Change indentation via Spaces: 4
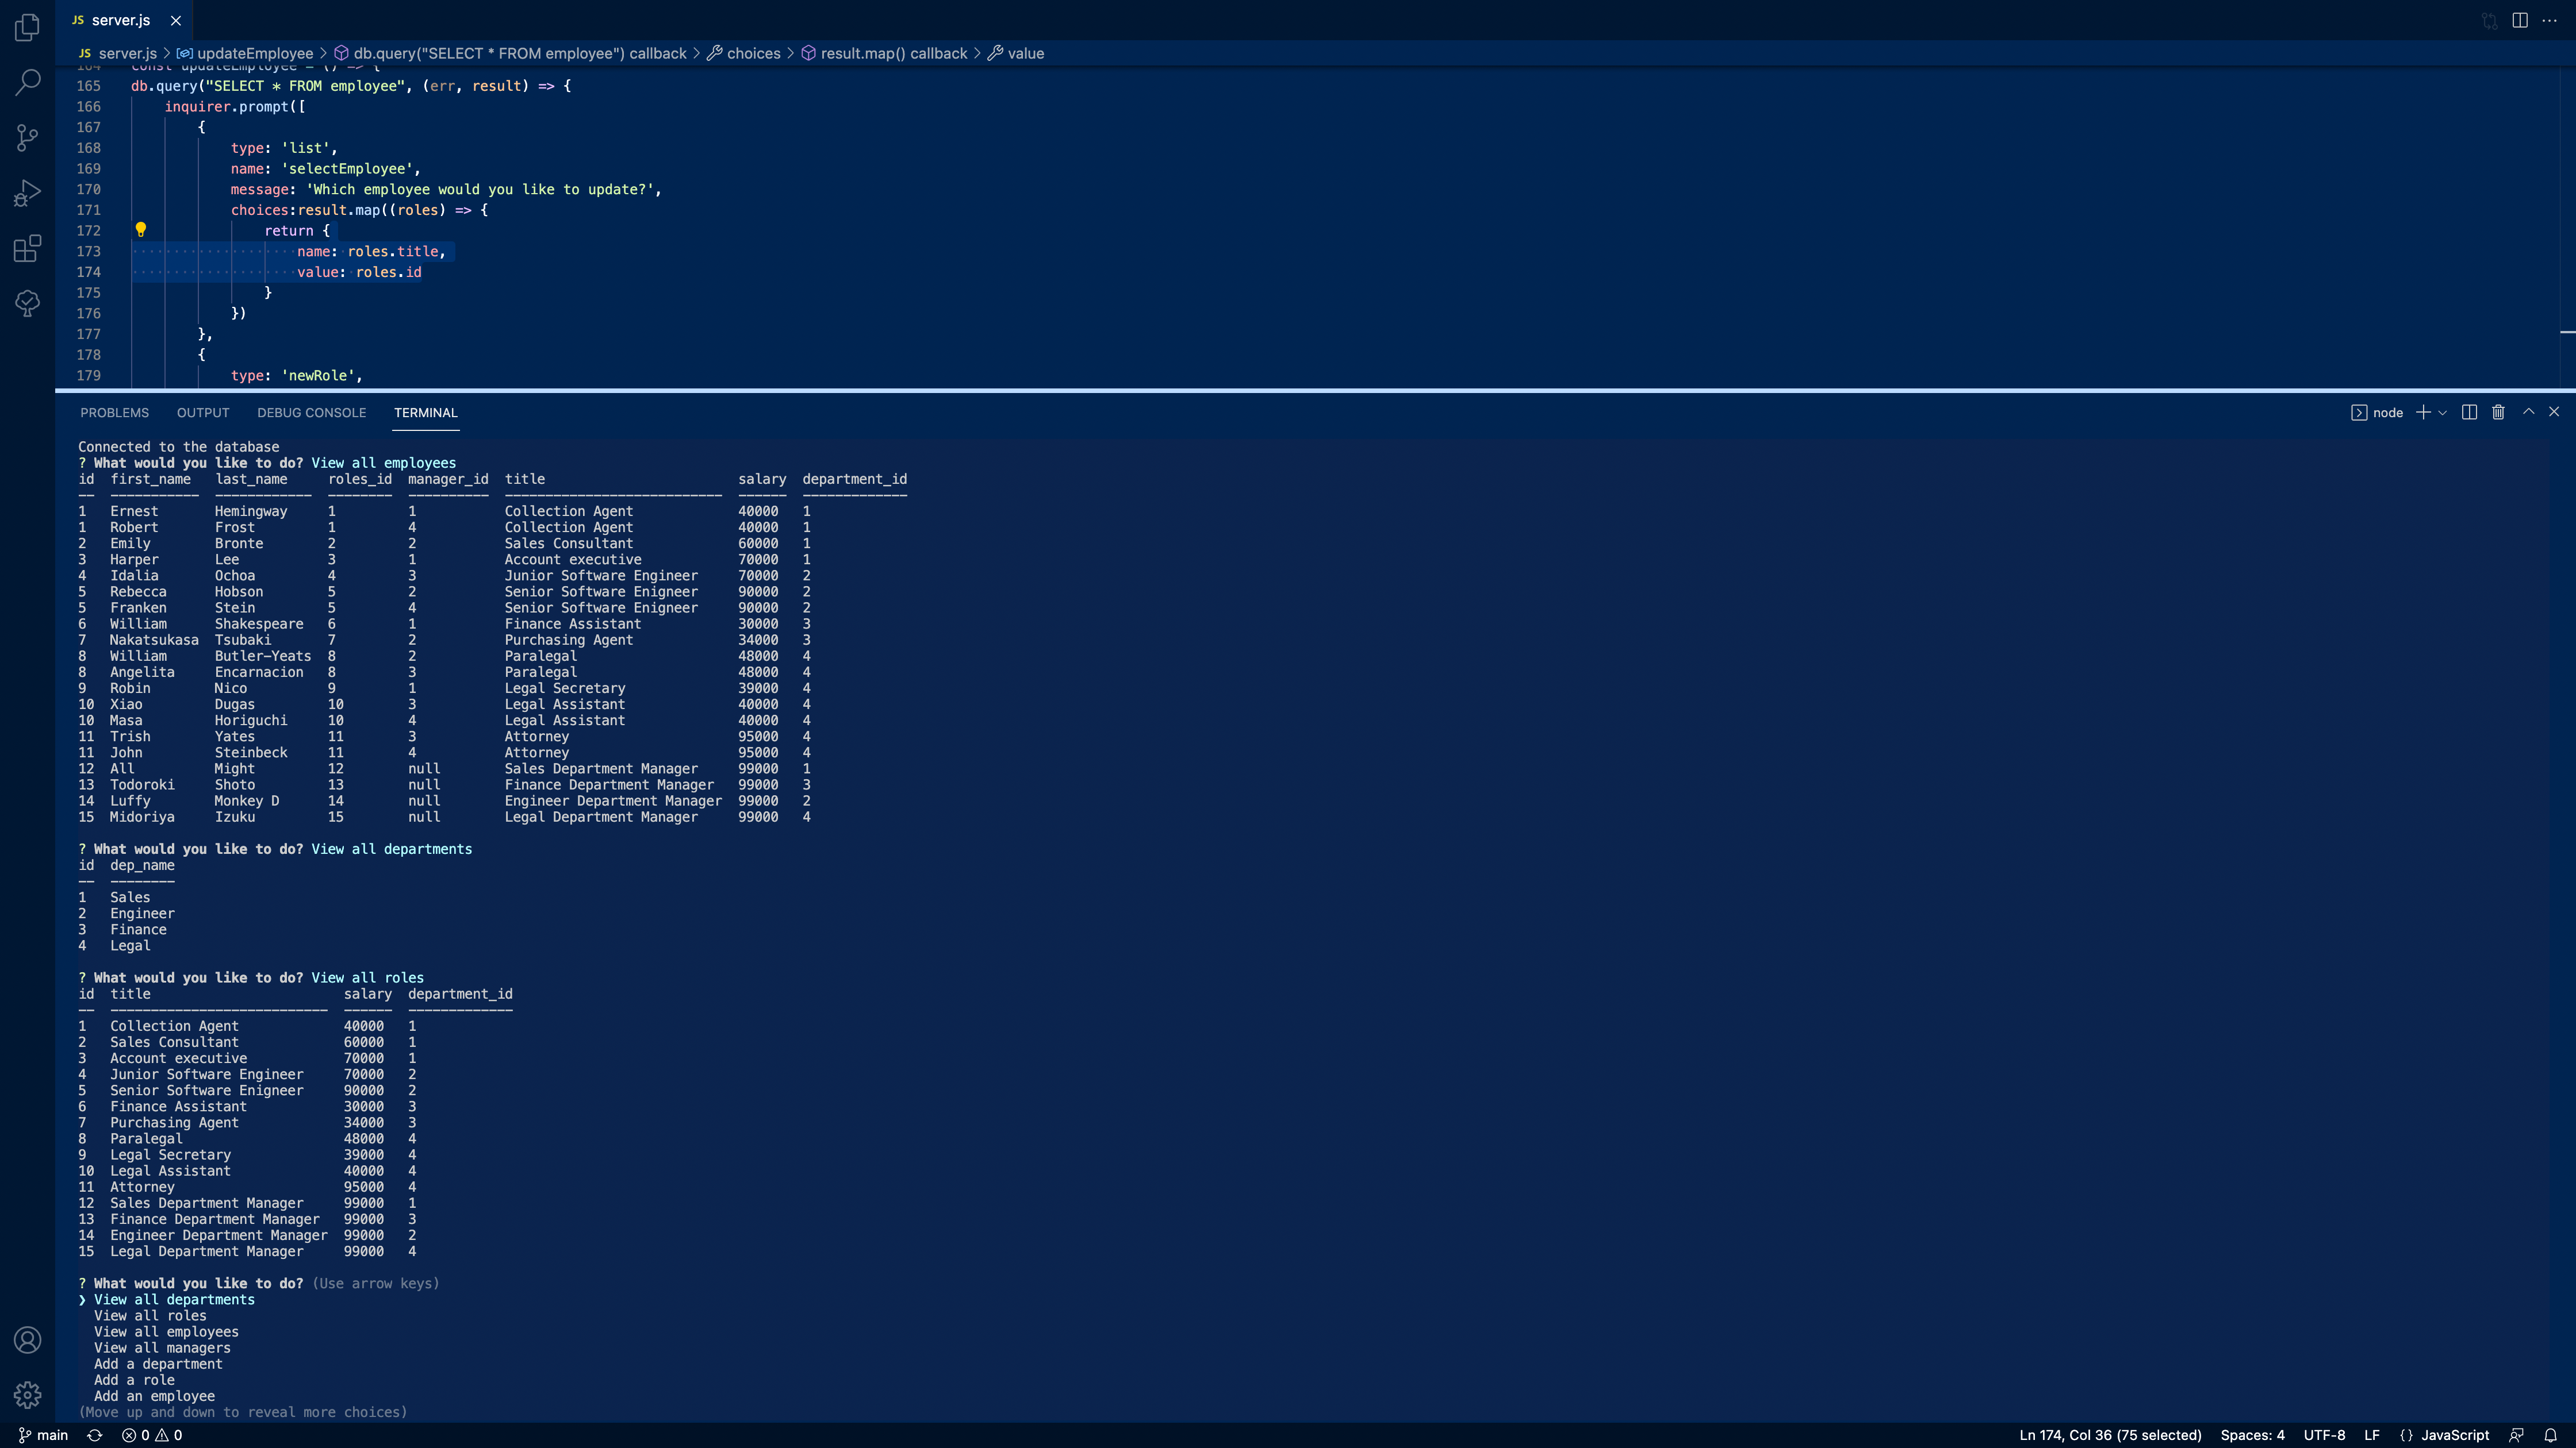The width and height of the screenshot is (2576, 1448). (x=2252, y=1435)
